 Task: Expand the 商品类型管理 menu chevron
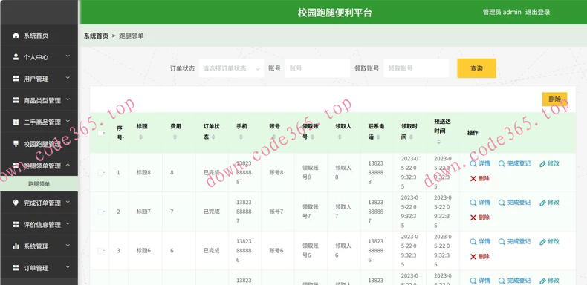pos(68,99)
